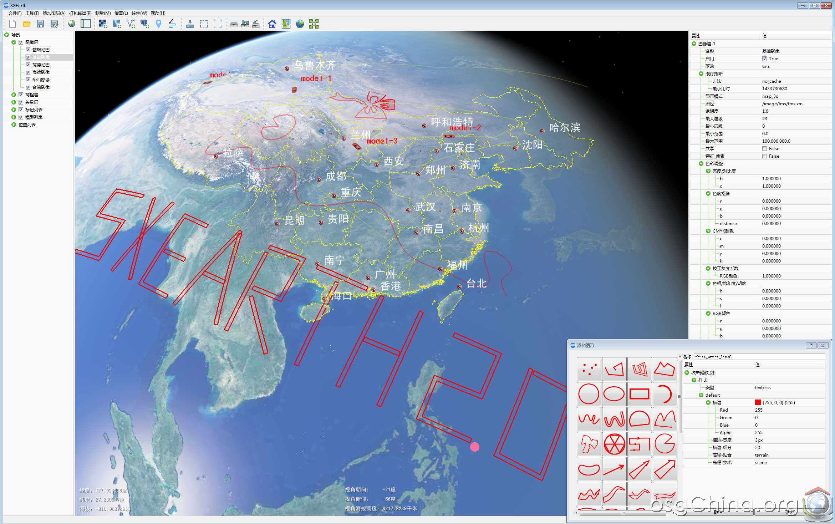
Task: Click the database elephant plus icon
Action: pyautogui.click(x=145, y=24)
